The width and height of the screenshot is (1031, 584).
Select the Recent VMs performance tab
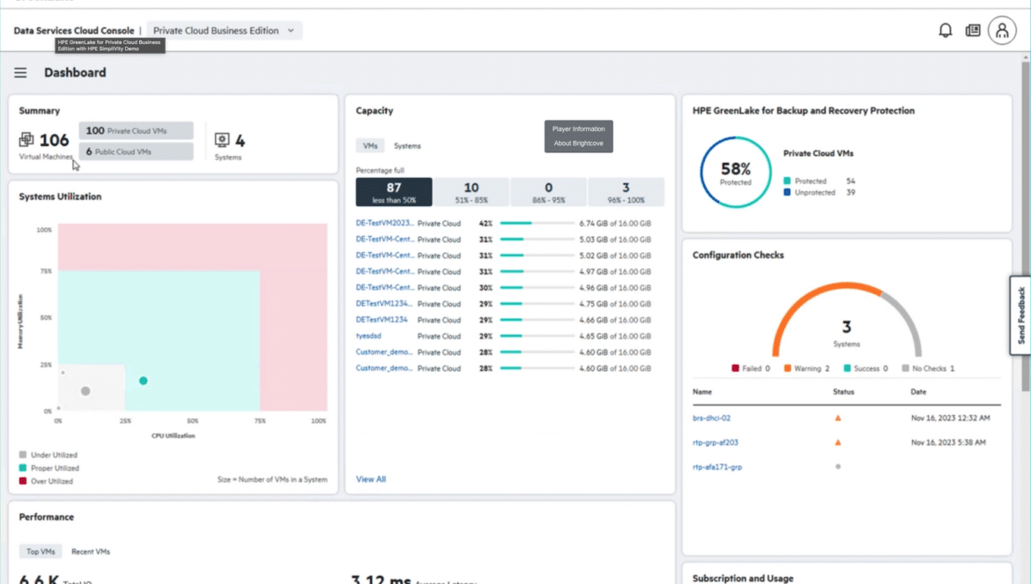pyautogui.click(x=91, y=551)
